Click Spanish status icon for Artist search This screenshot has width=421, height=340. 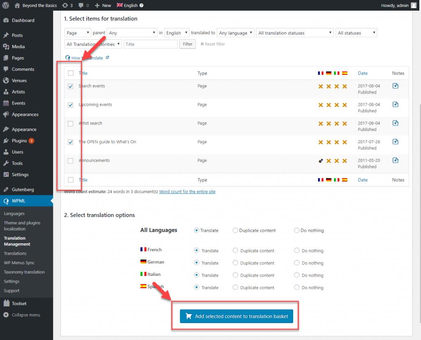[345, 123]
